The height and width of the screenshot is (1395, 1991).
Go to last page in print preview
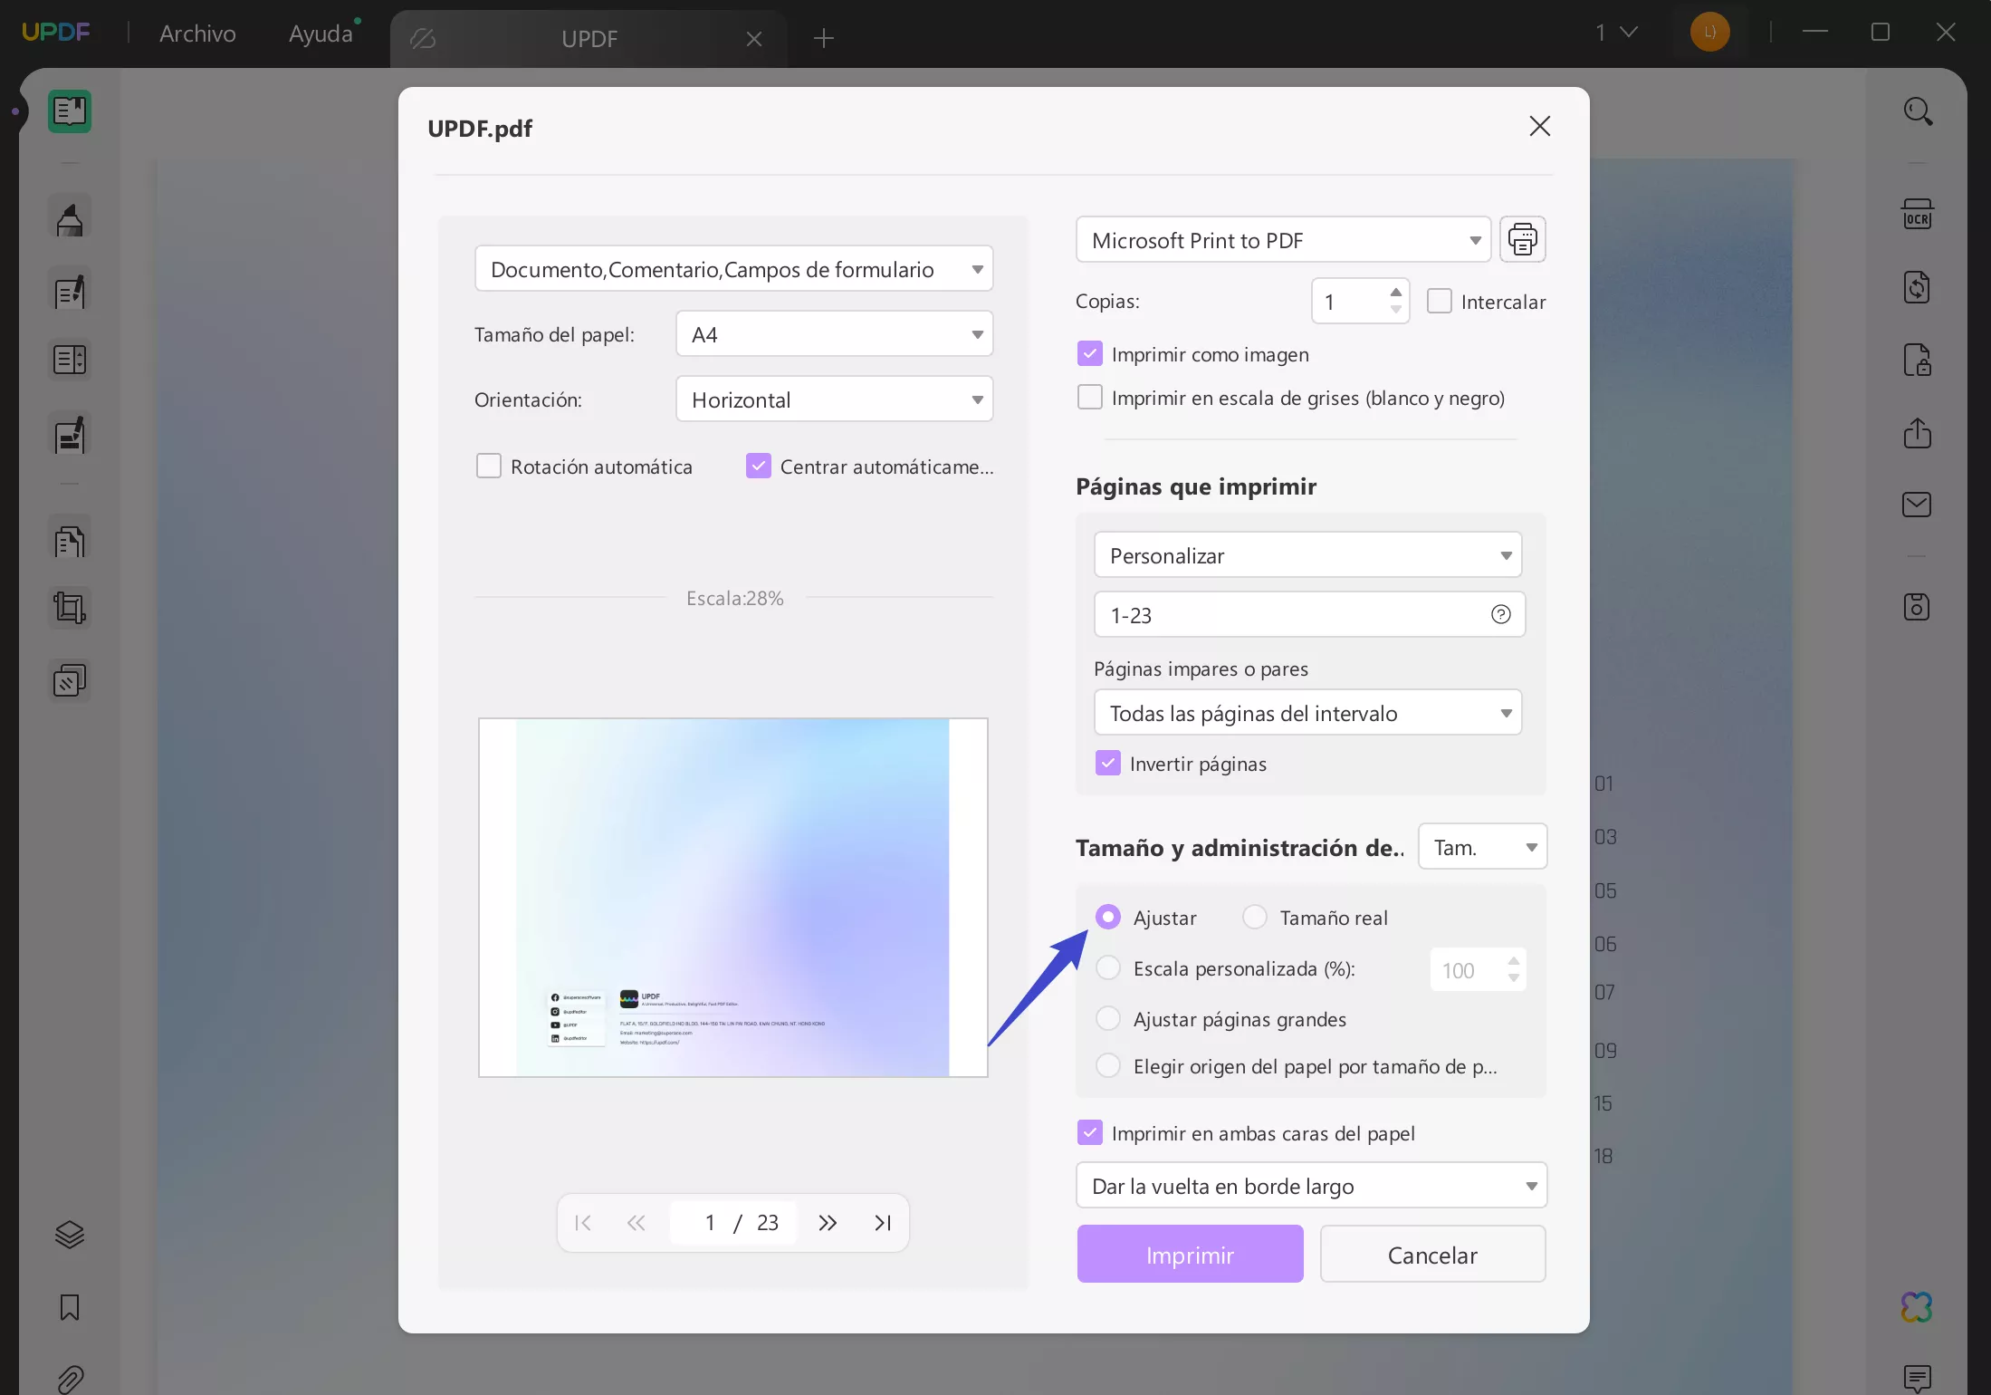(x=883, y=1223)
